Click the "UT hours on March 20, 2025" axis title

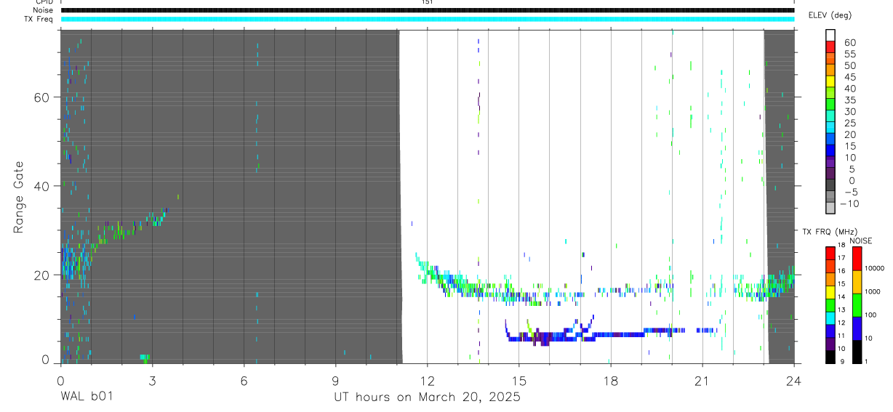(427, 397)
